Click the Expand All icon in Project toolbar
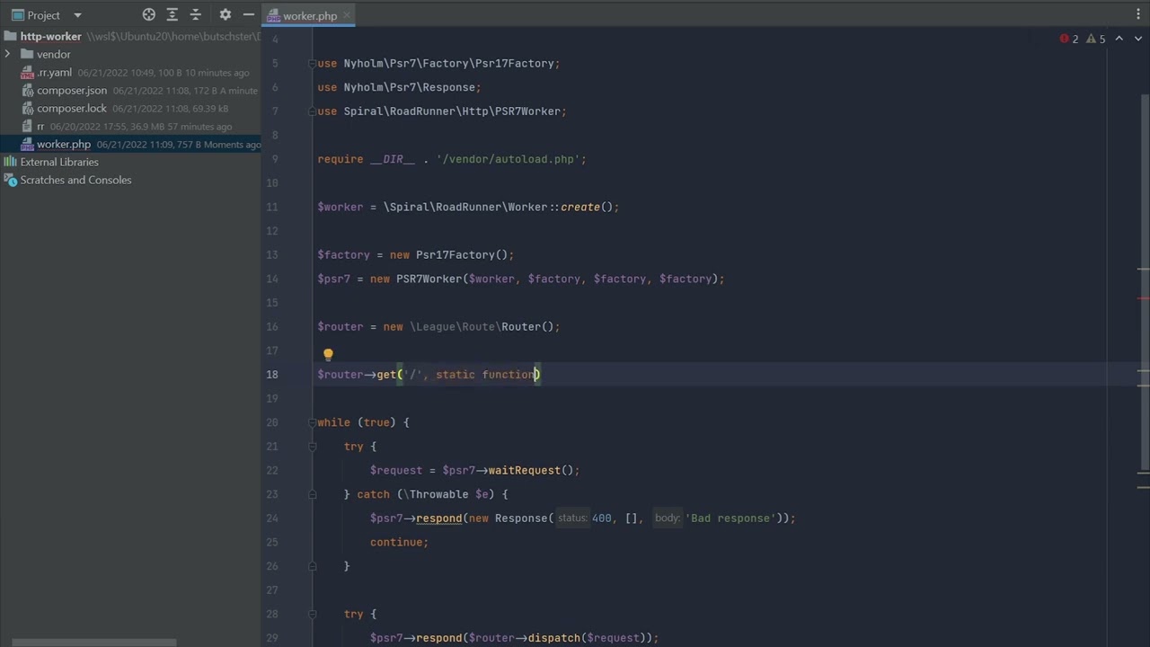This screenshot has width=1150, height=647. click(x=172, y=14)
